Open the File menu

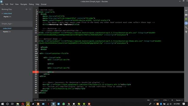coord(2,4)
